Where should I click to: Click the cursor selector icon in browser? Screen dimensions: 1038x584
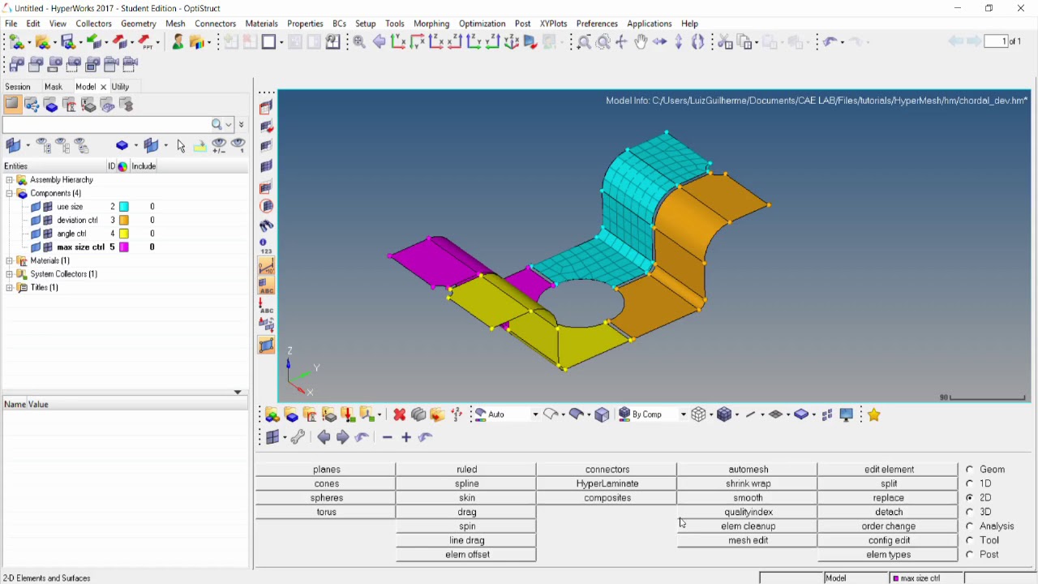(181, 146)
